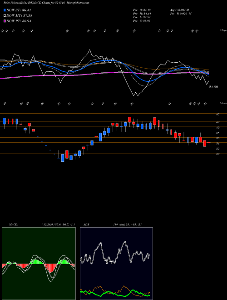This screenshot has width=227, height=300.
Task: Click the '<Lows' axis label
Action: (223, 103)
